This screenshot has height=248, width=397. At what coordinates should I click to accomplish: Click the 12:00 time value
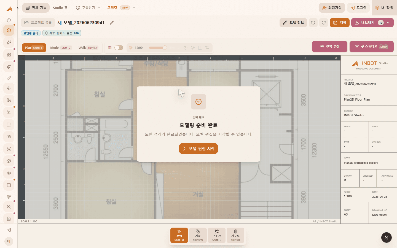click(139, 48)
